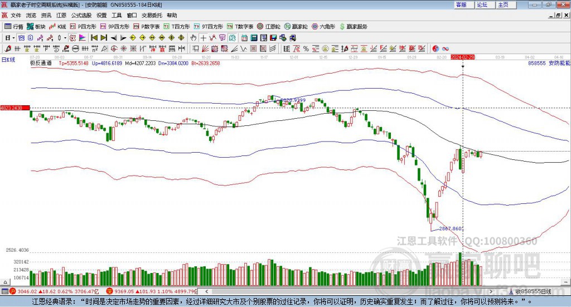Toggle the framed network icon beside 日
Image resolution: width=571 pixels, height=307 pixels.
pyautogui.click(x=22, y=38)
